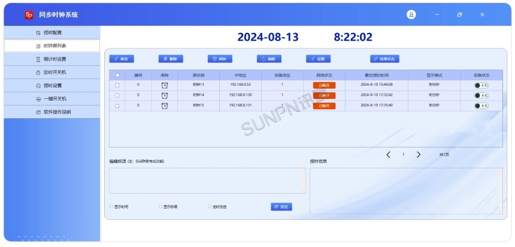Image resolution: width=515 pixels, height=247 pixels.
Task: Open 倒计时设置 in the sidebar
Action: [51, 59]
